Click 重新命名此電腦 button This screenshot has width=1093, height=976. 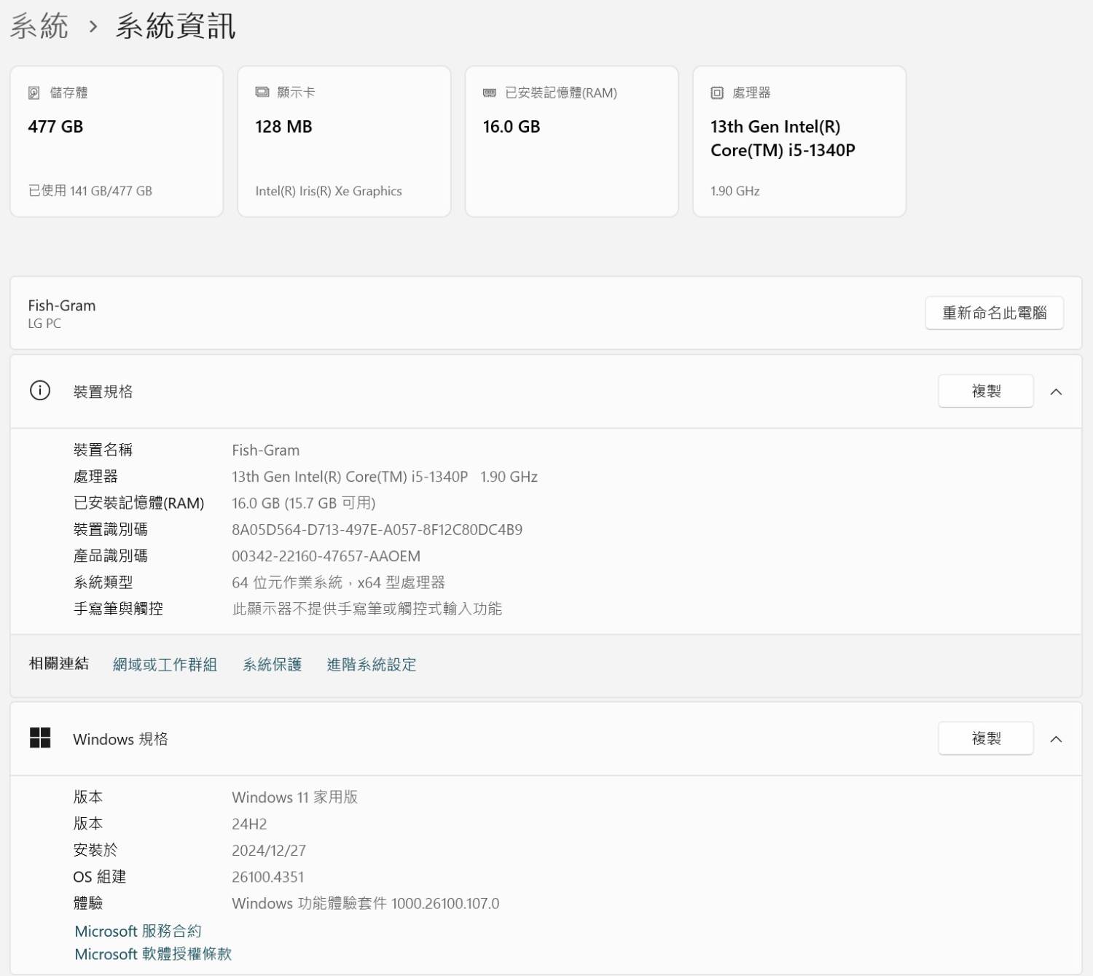click(994, 313)
